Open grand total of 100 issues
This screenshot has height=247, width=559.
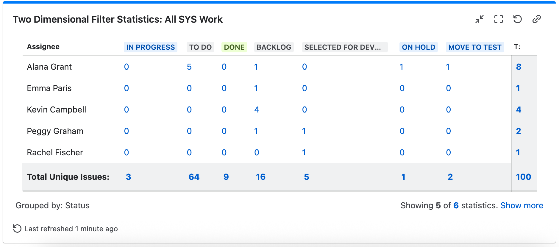(524, 177)
